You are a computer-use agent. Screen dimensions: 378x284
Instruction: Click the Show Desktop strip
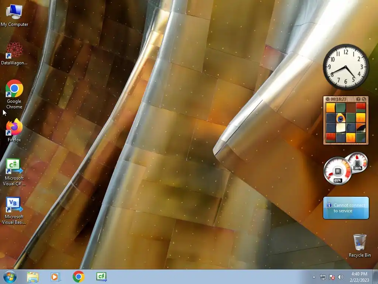tap(375, 277)
